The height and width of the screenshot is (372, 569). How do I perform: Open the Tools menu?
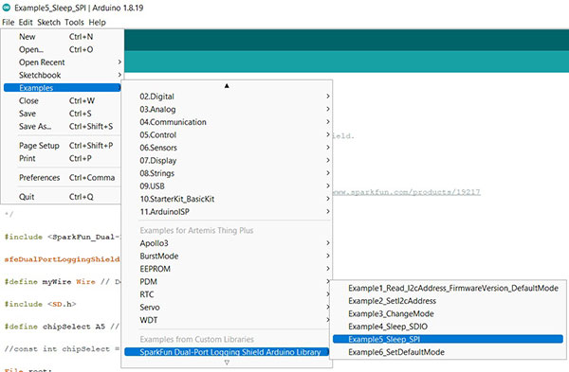(74, 23)
